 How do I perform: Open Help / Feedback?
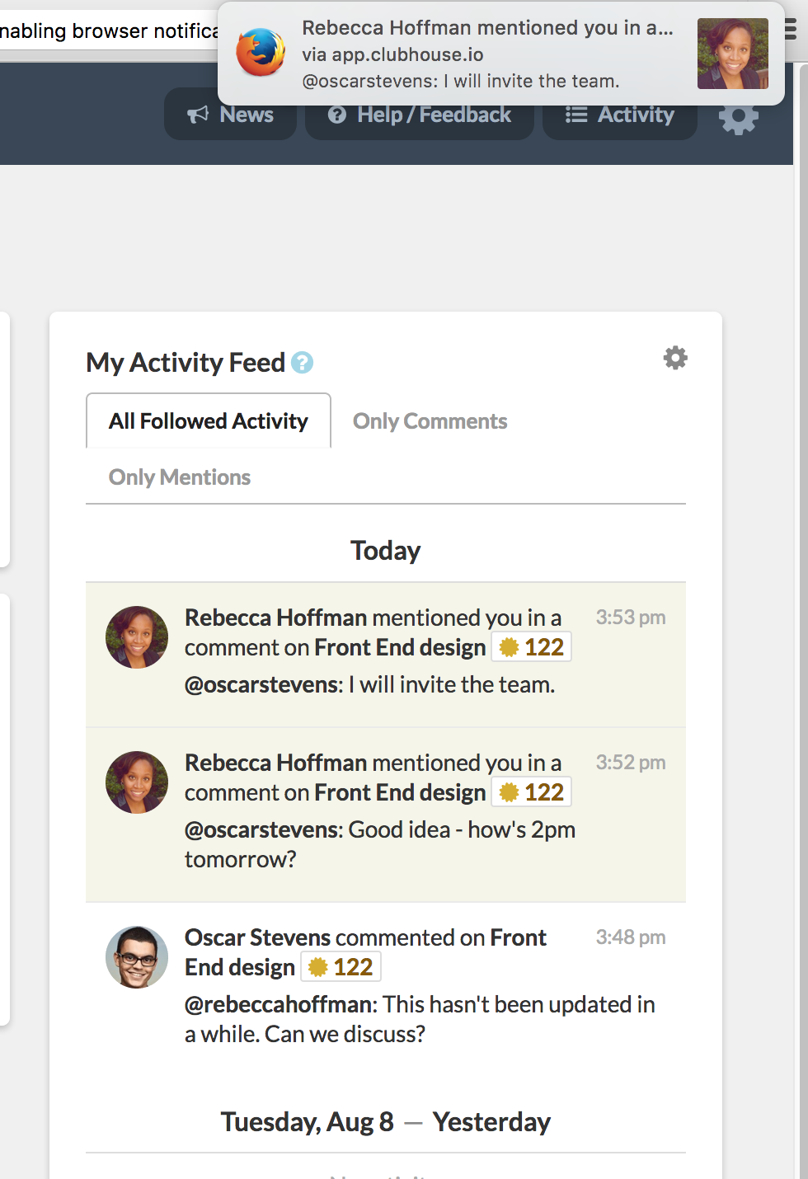(x=420, y=115)
